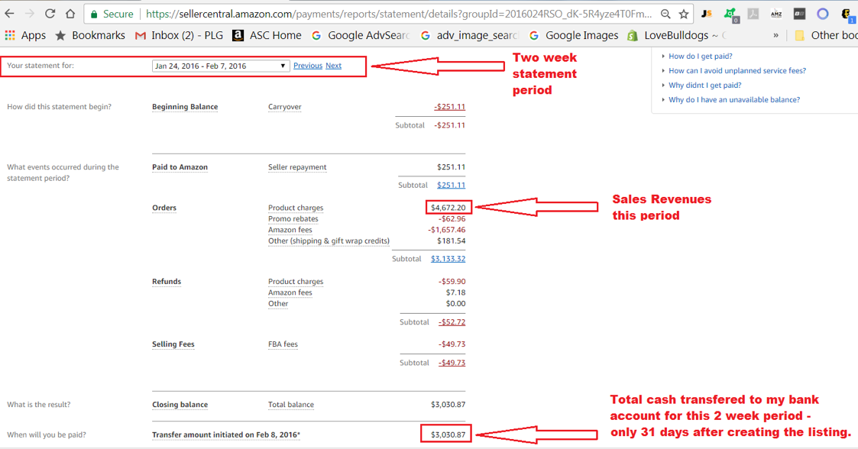
Task: Reload the page with refresh icon
Action: [50, 14]
